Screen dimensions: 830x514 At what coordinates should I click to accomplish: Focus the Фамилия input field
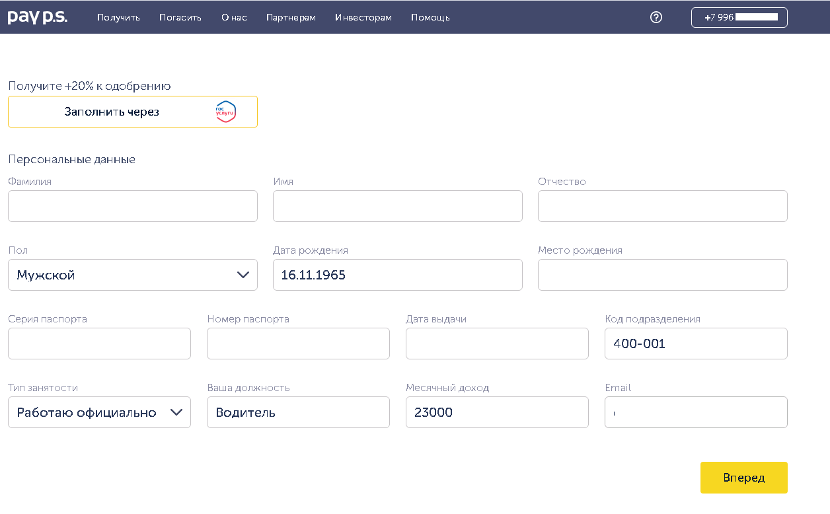132,206
